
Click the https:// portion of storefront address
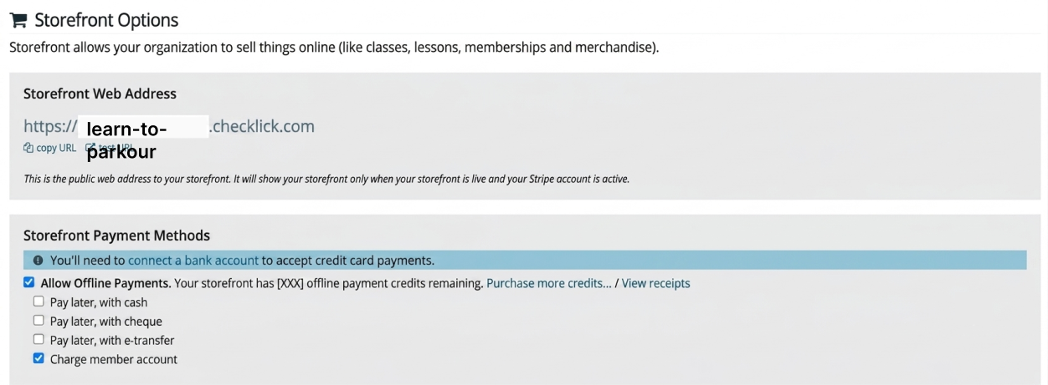tap(50, 127)
